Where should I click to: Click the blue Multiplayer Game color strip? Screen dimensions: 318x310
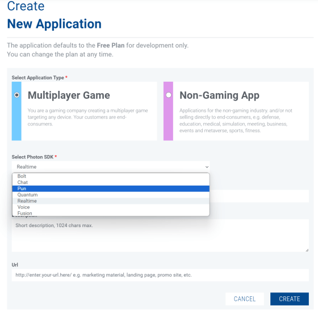pyautogui.click(x=16, y=111)
